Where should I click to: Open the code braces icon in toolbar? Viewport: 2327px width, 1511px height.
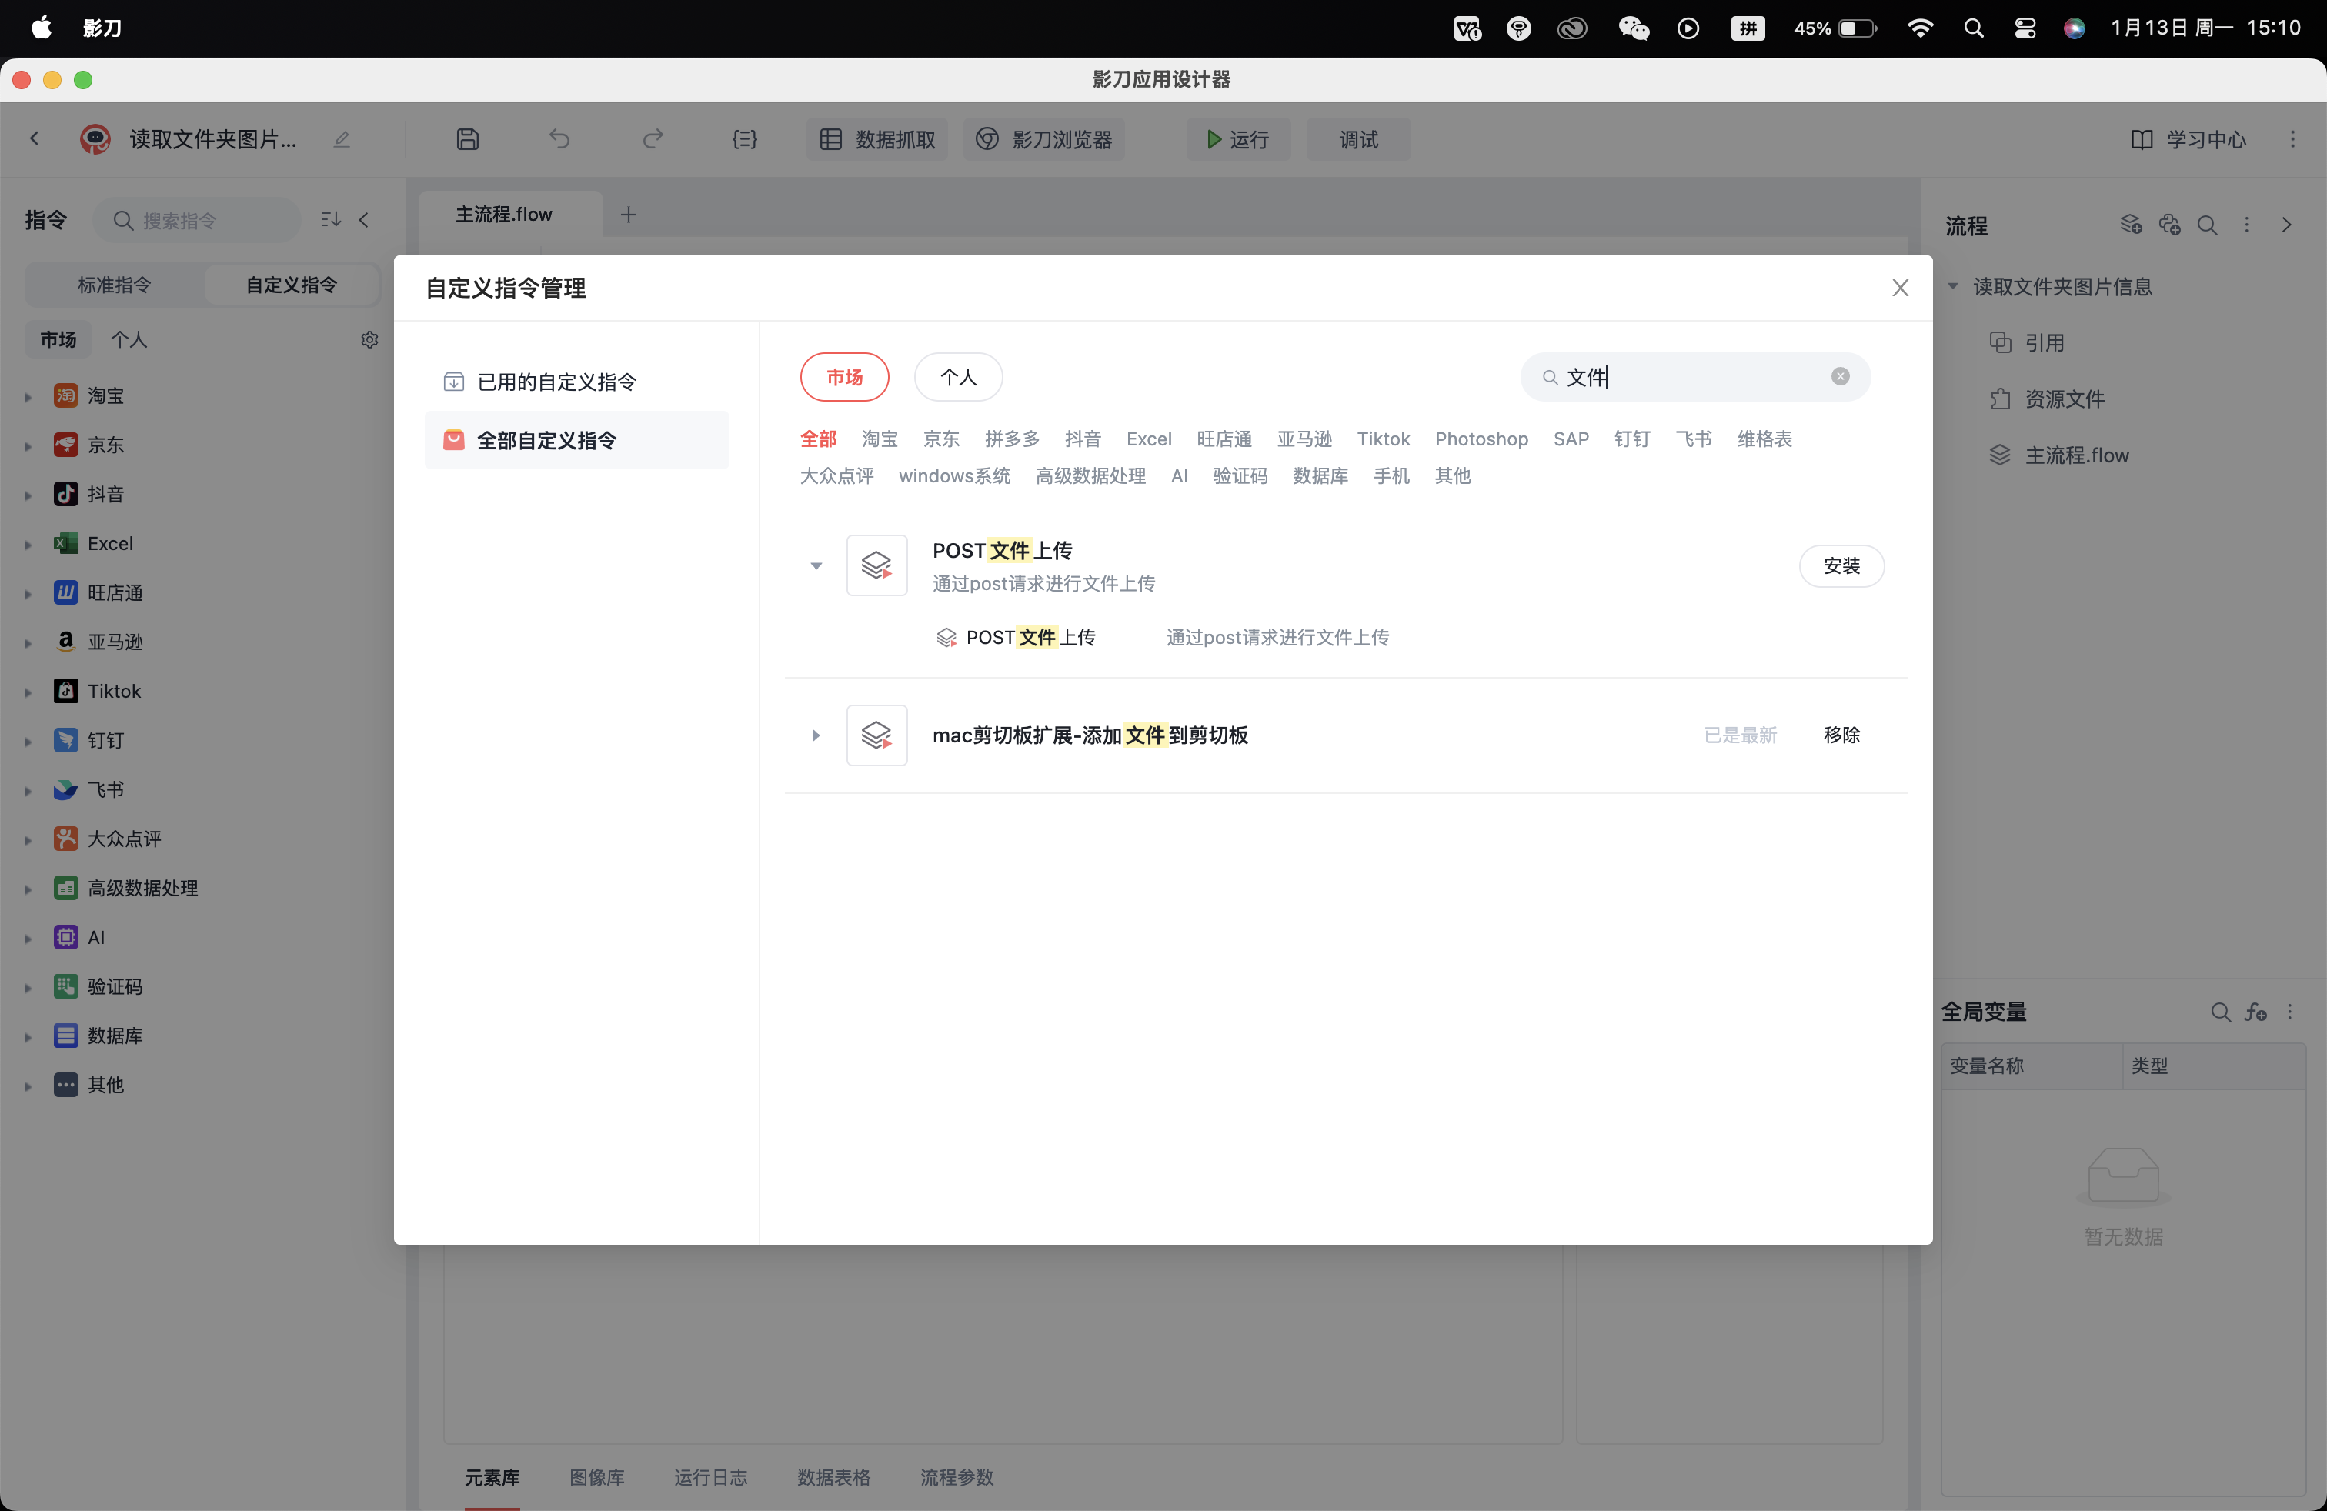[744, 140]
